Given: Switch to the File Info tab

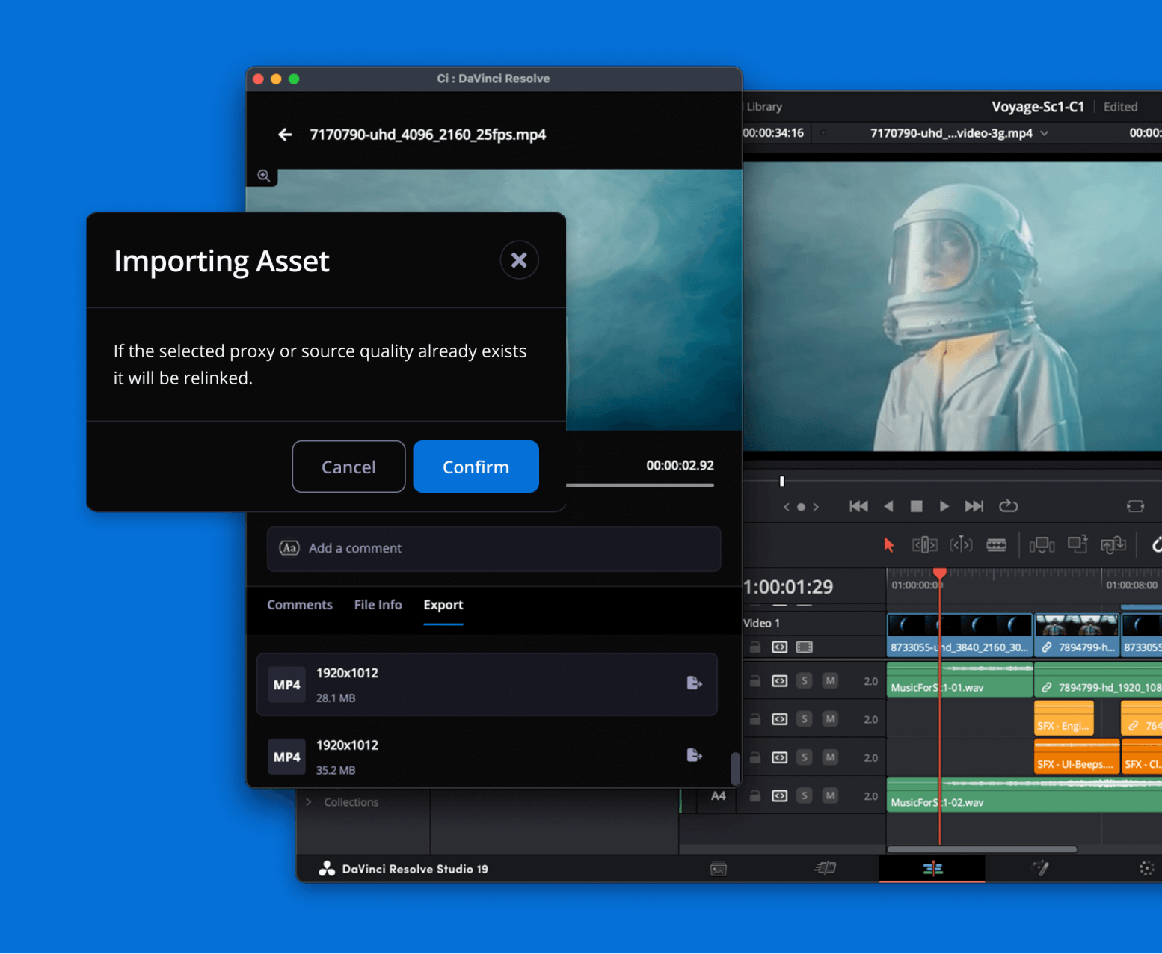Looking at the screenshot, I should pos(378,605).
